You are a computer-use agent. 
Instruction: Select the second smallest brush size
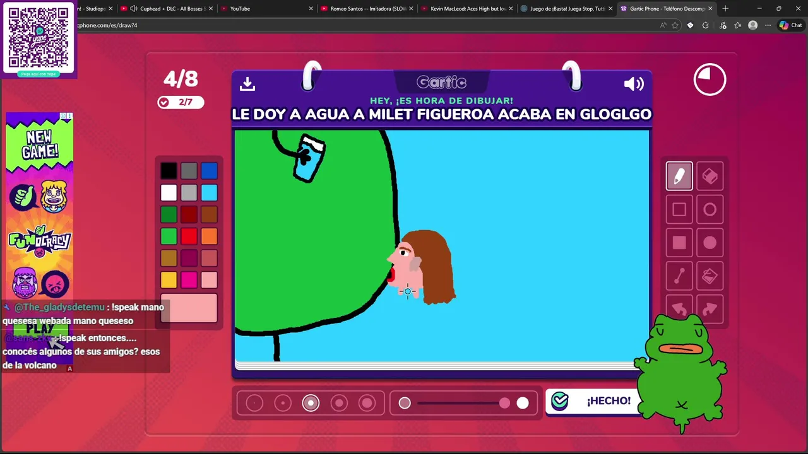283,403
